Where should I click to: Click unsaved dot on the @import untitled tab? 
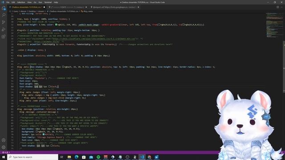[x=138, y=7]
